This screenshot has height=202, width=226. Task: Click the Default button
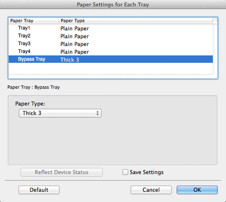[39, 190]
